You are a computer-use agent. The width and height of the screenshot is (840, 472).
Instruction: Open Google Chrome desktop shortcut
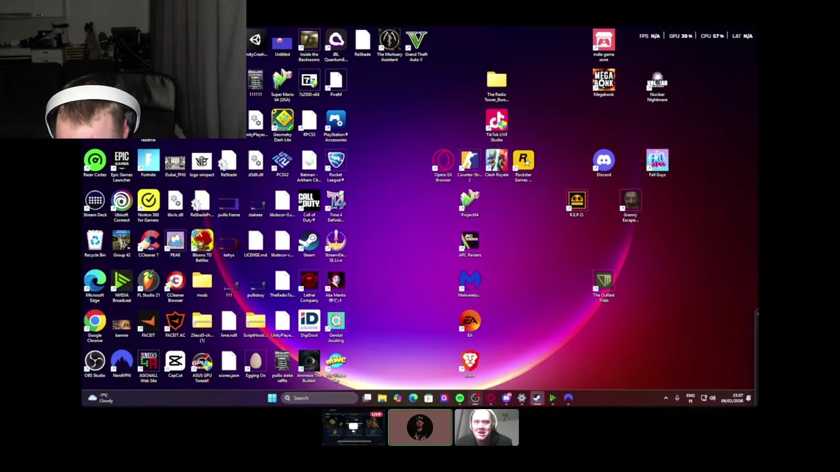point(94,326)
